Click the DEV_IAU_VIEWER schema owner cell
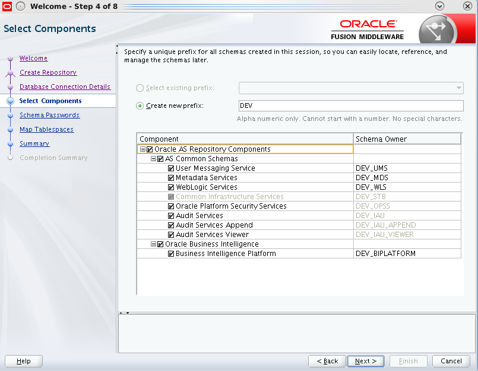This screenshot has height=371, width=478. tap(407, 235)
